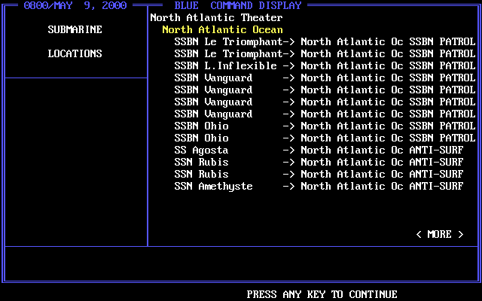Click the right angle bracket beside MORE

pyautogui.click(x=460, y=234)
